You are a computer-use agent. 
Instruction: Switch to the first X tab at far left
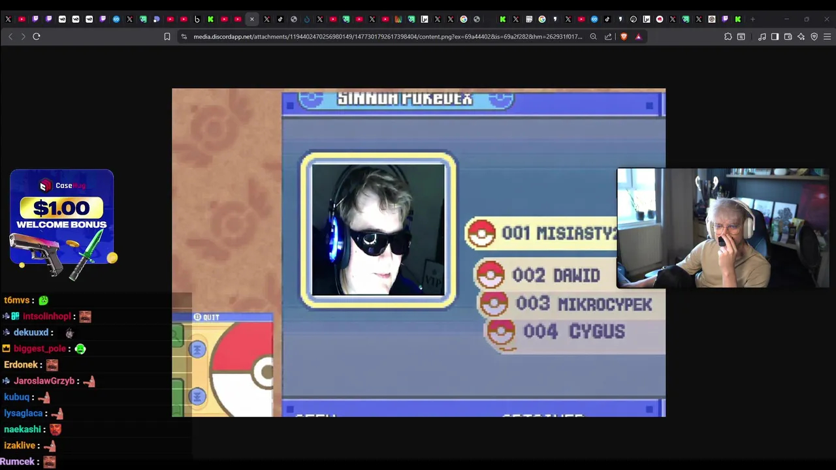tap(8, 19)
